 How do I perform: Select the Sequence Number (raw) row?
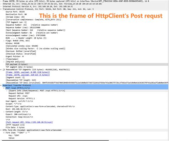[x=23, y=27]
